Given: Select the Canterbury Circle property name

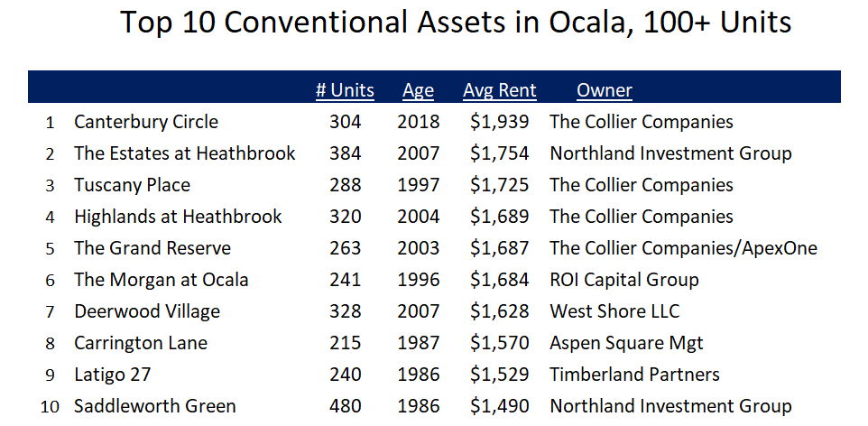Looking at the screenshot, I should [146, 122].
